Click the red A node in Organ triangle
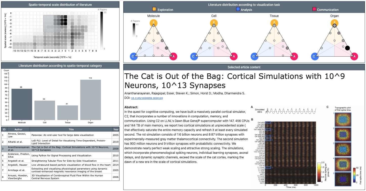Image resolution: width=366 pixels, height=191 pixels. click(x=354, y=56)
